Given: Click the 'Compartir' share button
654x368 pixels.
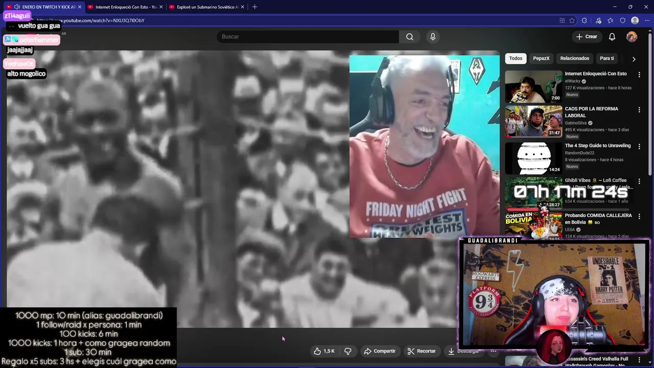Looking at the screenshot, I should 380,351.
